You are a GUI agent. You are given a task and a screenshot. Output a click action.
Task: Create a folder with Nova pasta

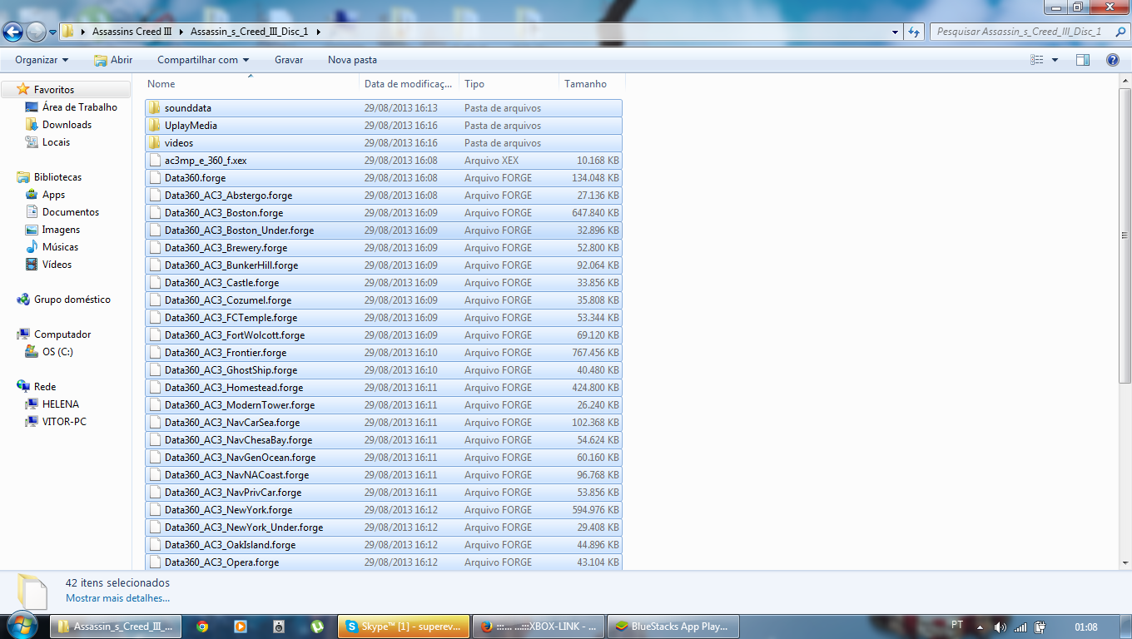[352, 60]
